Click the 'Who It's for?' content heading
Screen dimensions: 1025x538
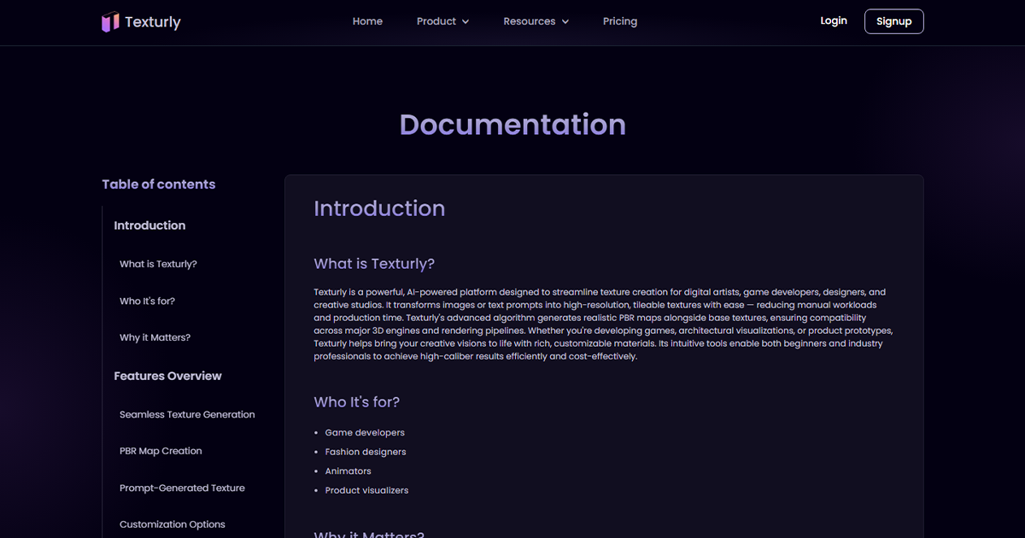point(356,401)
